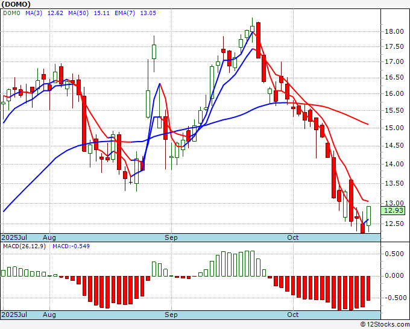
Task: Click the 13.50 price axis label
Action: pos(394,183)
